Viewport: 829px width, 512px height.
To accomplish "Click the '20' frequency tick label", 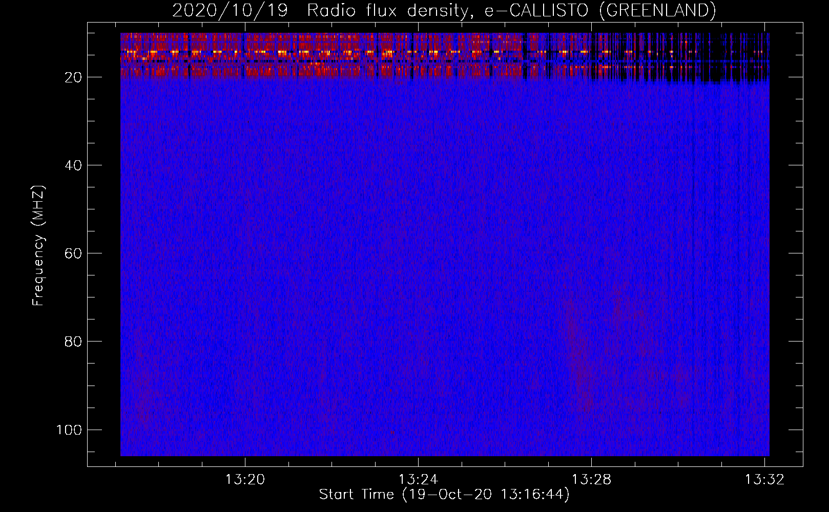I will (x=73, y=77).
